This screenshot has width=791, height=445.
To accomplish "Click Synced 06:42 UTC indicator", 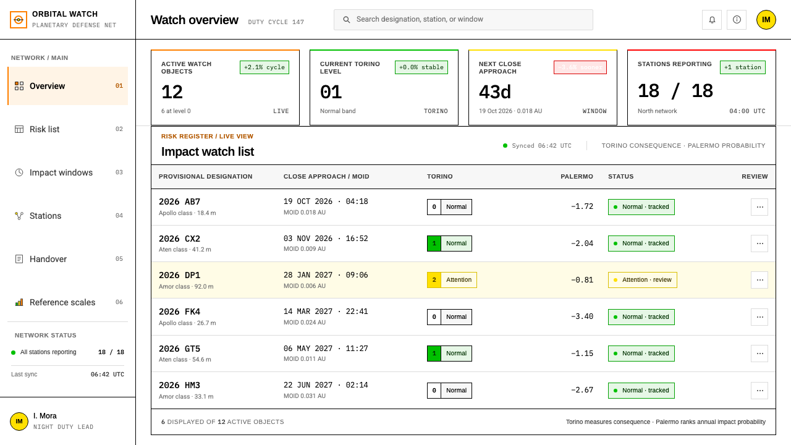I will 537,146.
